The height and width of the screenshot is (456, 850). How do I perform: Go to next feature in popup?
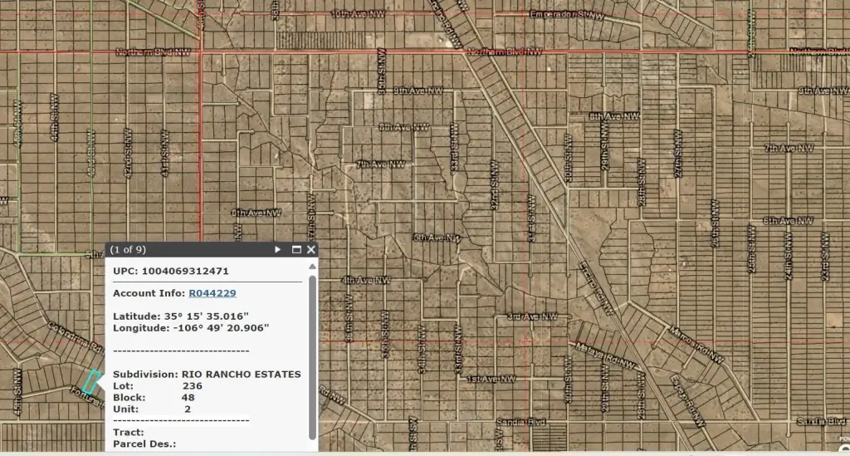point(279,249)
